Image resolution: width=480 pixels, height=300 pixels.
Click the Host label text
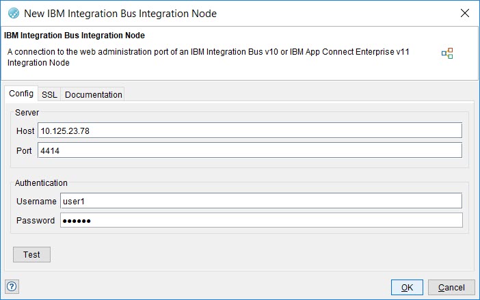pos(25,131)
